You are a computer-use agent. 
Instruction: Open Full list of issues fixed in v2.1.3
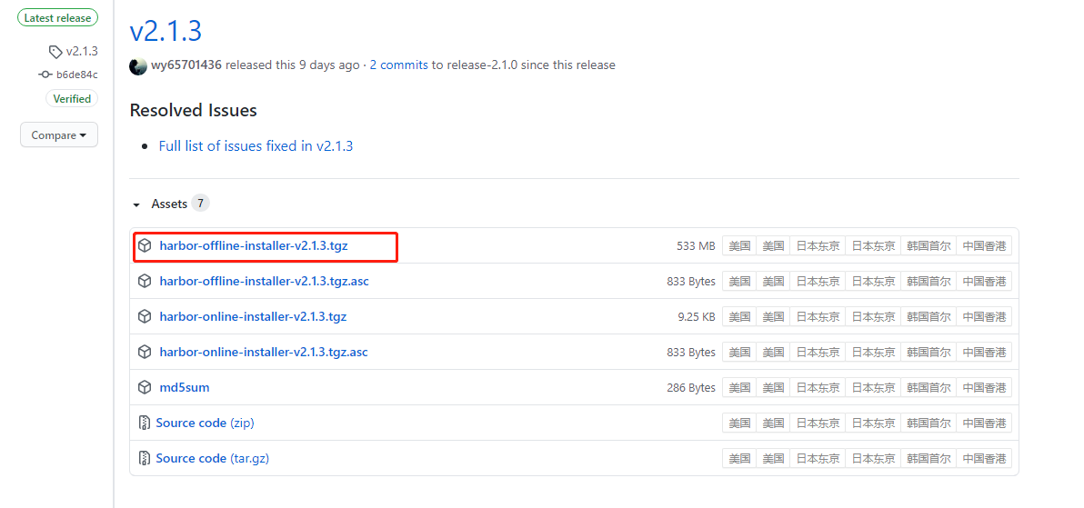tap(256, 145)
